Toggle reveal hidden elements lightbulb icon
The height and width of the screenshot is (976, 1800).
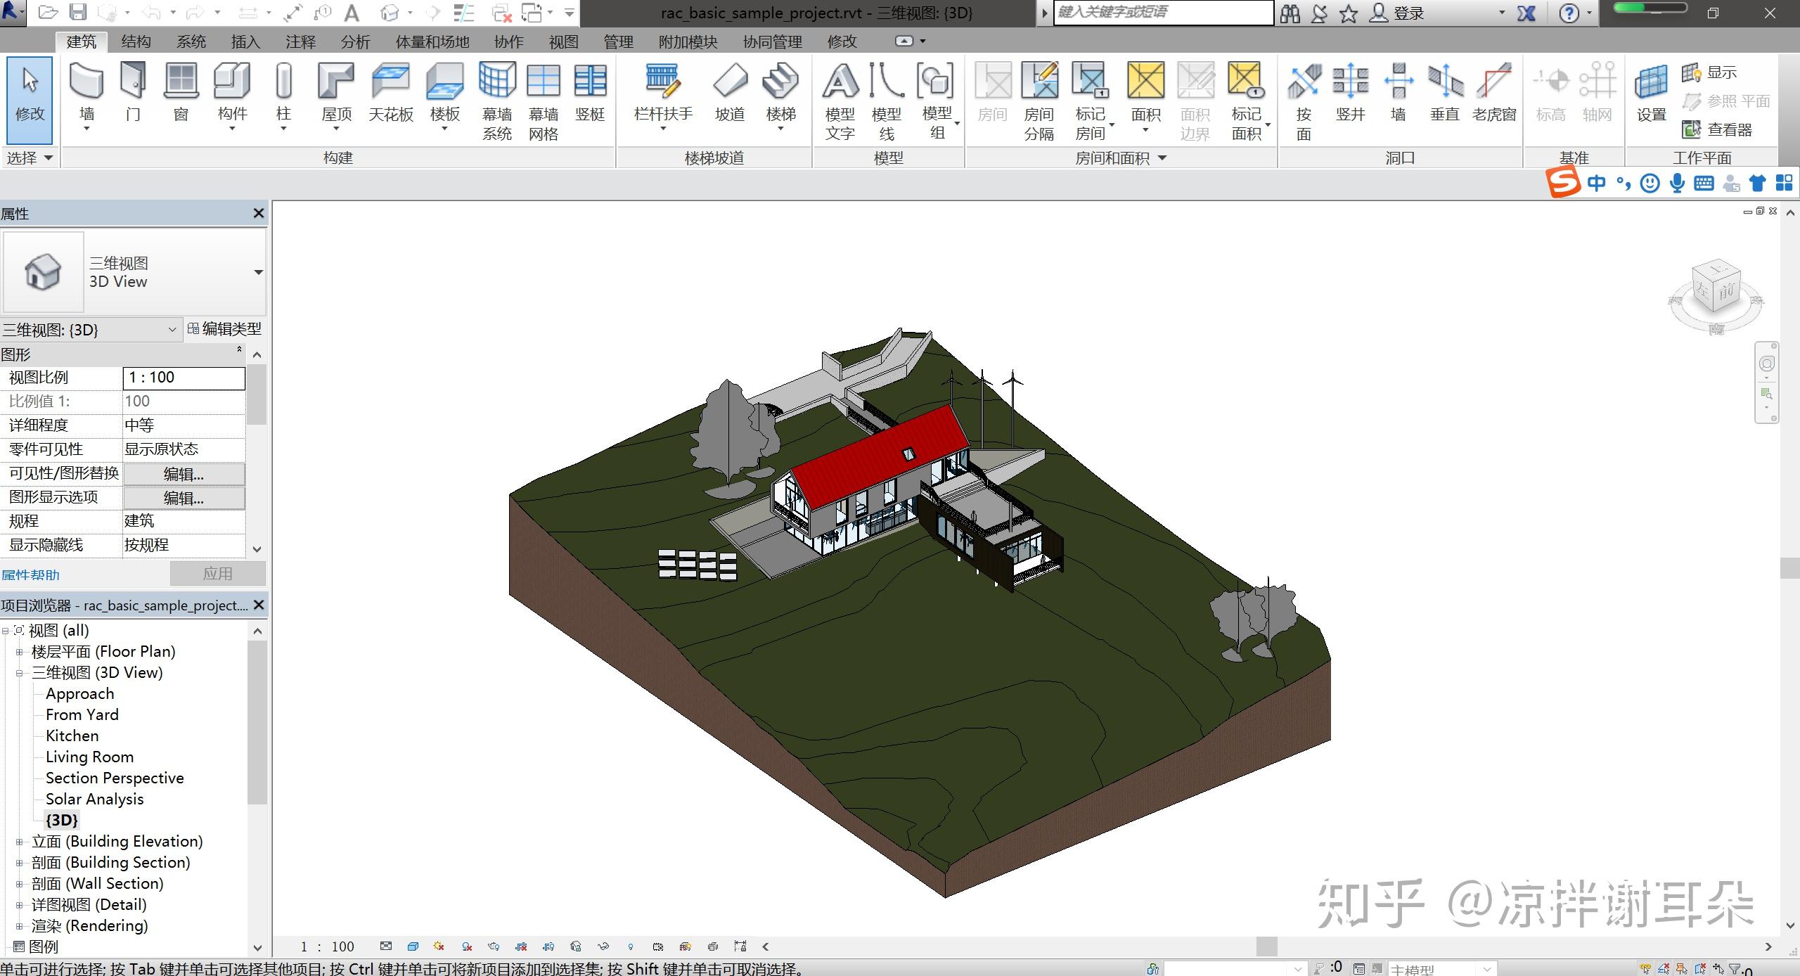coord(629,946)
